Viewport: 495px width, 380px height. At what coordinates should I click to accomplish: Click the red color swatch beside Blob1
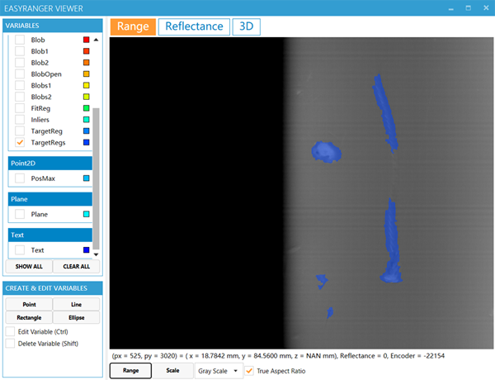(86, 51)
